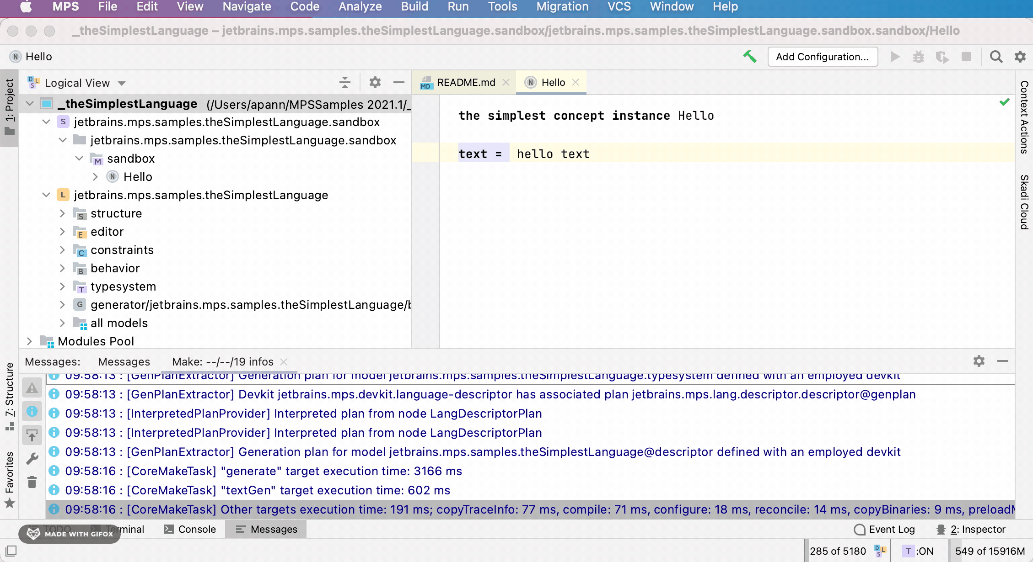The height and width of the screenshot is (562, 1033).
Task: Open Search Everywhere magnifier icon
Action: 996,57
